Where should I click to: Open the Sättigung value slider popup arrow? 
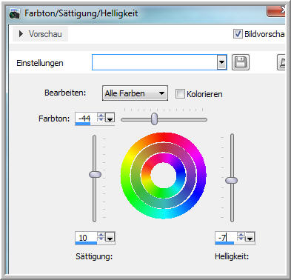pyautogui.click(x=110, y=237)
